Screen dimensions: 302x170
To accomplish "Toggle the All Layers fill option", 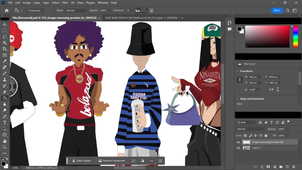I will (x=151, y=11).
